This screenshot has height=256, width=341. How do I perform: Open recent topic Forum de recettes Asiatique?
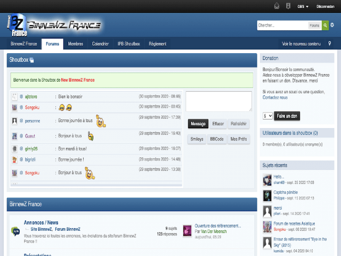[x=294, y=223]
